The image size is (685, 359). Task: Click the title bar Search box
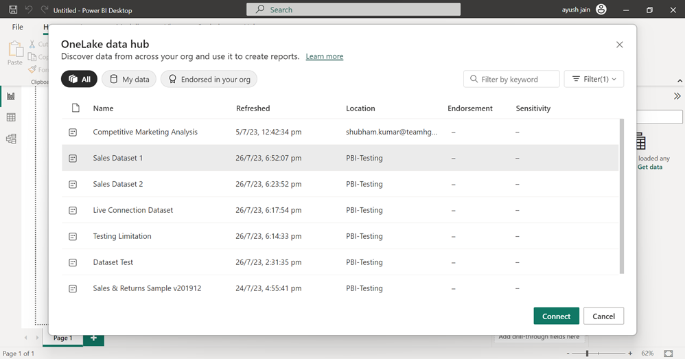(x=353, y=10)
